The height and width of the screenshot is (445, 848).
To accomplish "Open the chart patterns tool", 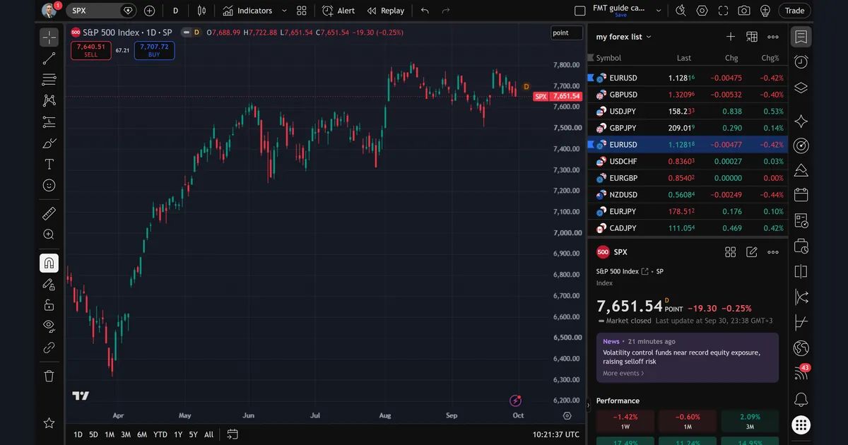I will pos(49,101).
